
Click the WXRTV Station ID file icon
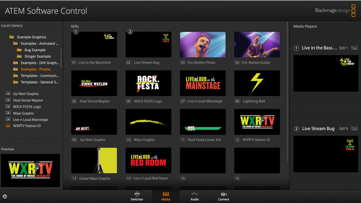coord(8,126)
